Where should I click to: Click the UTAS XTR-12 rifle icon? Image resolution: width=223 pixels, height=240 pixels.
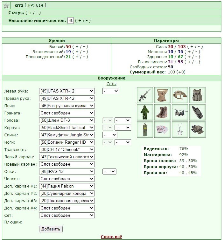pyautogui.click(x=145, y=95)
